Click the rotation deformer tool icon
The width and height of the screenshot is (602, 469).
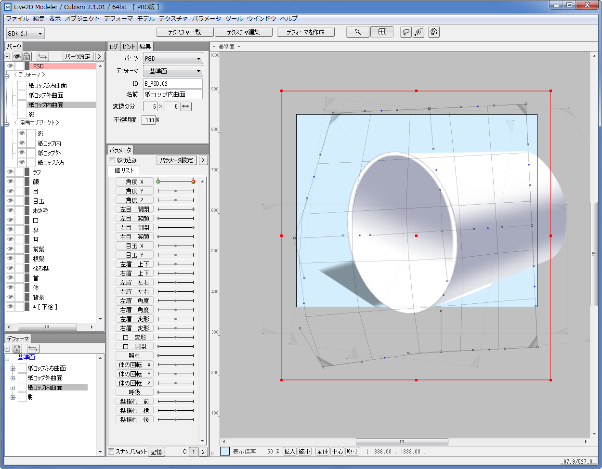pyautogui.click(x=419, y=32)
